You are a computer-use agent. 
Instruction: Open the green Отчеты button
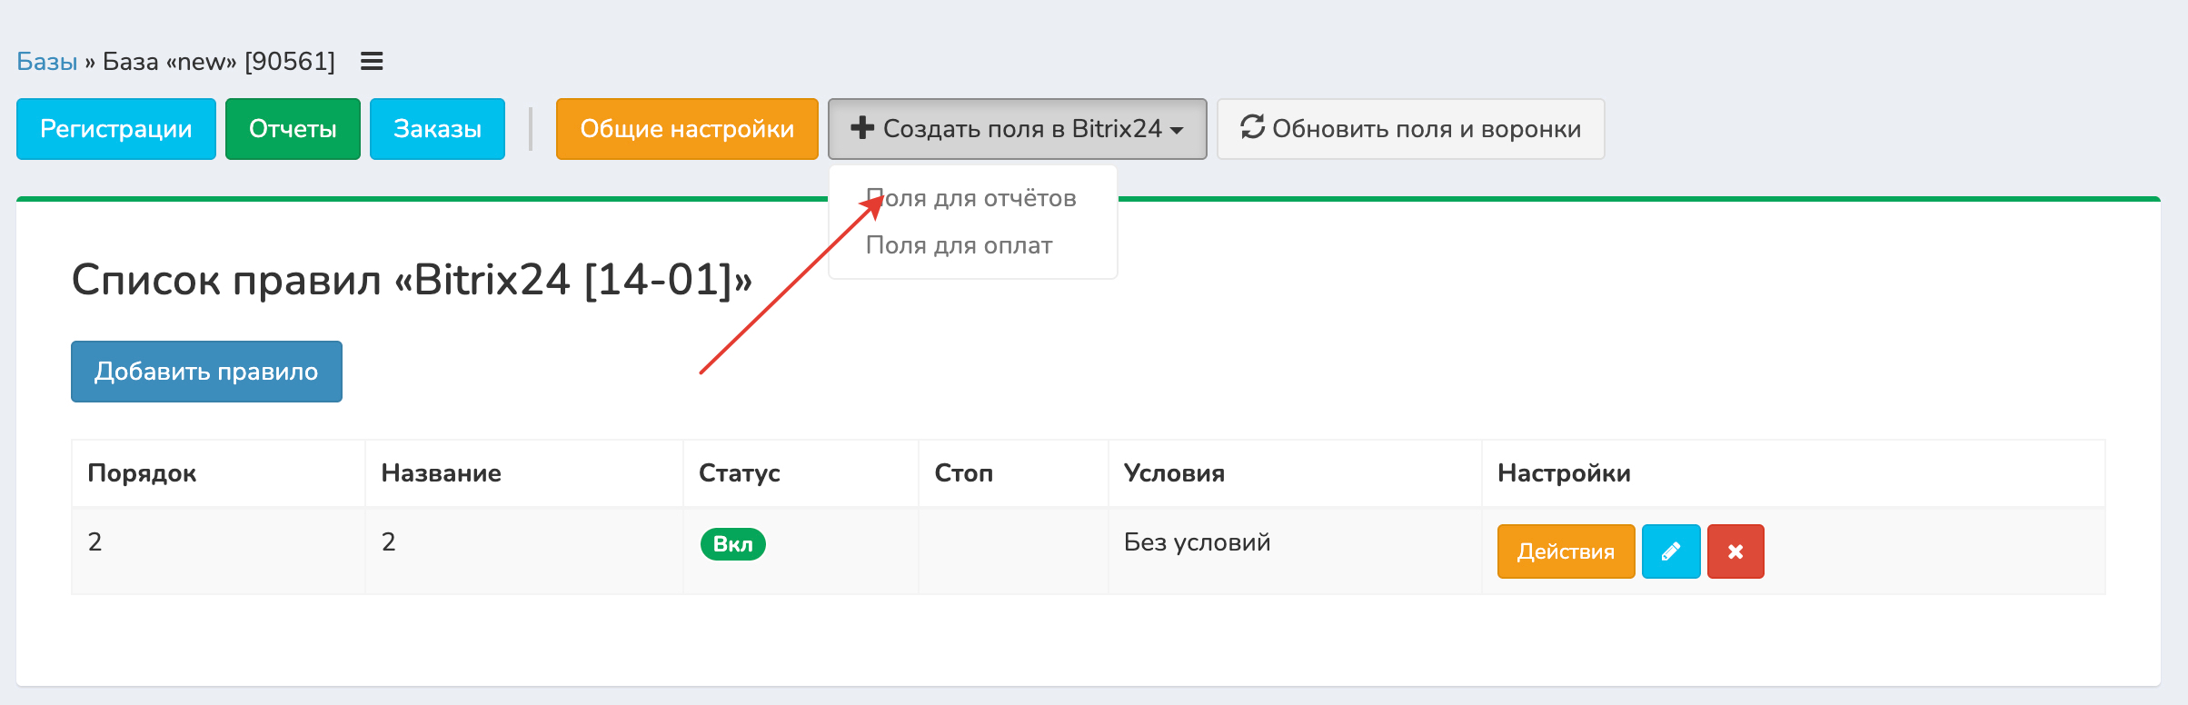[293, 129]
